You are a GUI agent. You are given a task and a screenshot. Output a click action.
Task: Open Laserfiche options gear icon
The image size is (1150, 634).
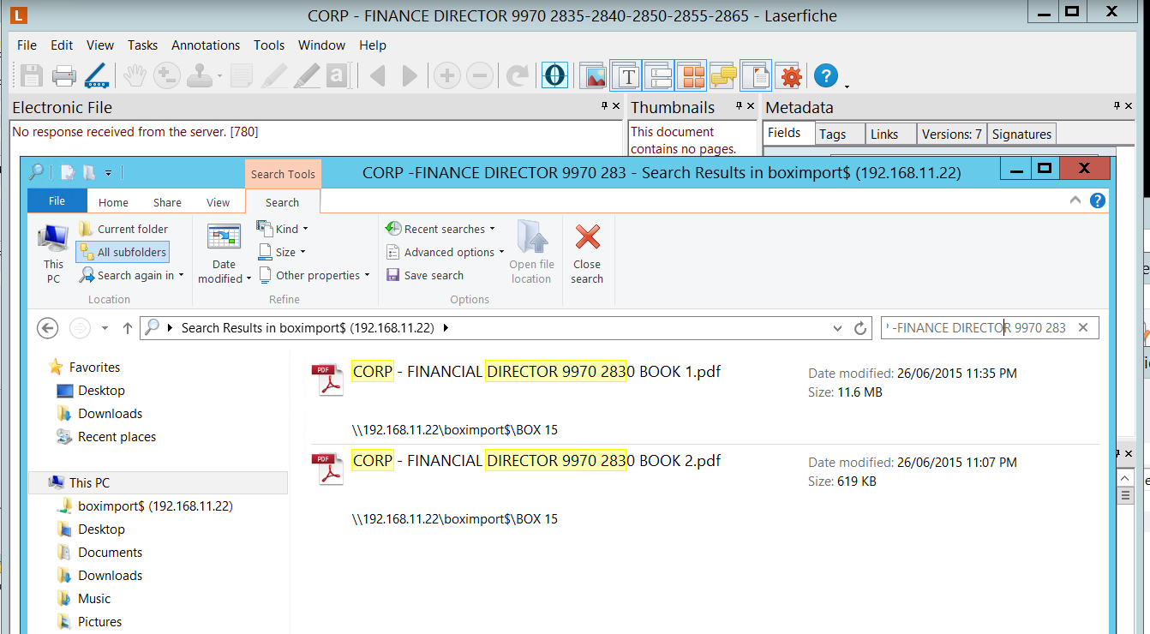(x=791, y=76)
